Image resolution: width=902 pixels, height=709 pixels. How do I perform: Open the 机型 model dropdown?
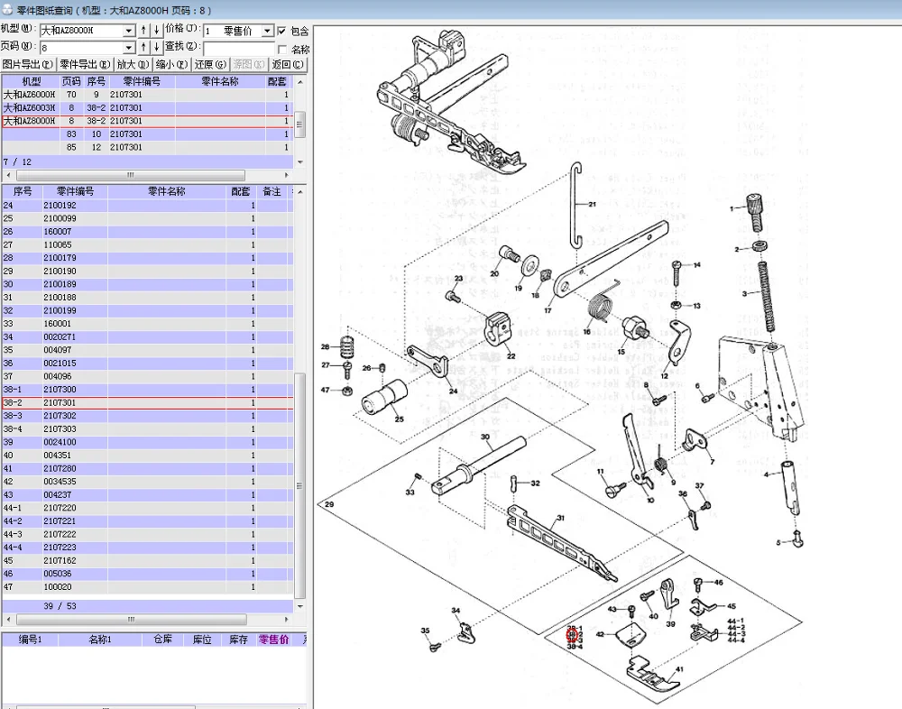point(128,31)
